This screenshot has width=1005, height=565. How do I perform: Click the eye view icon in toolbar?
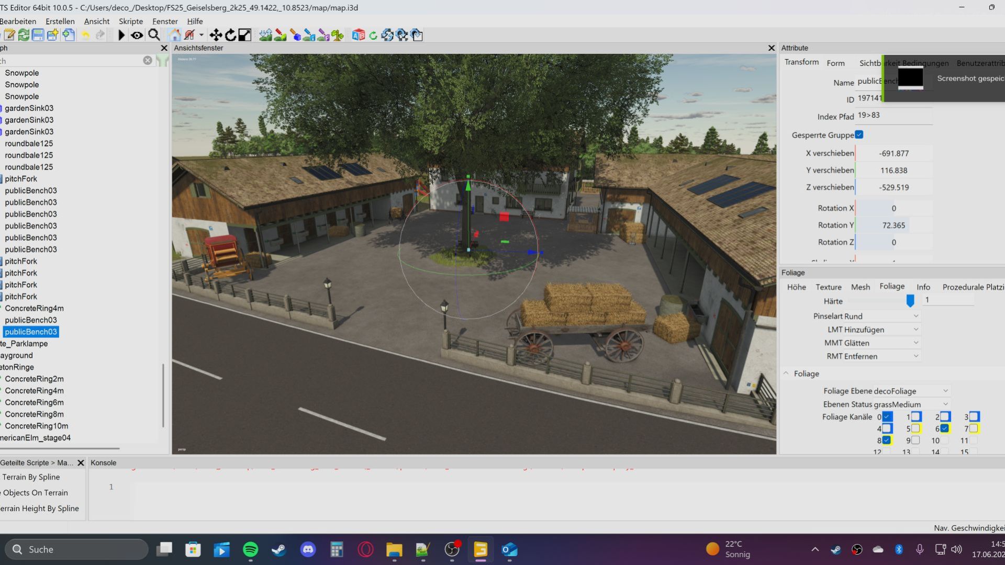click(137, 35)
